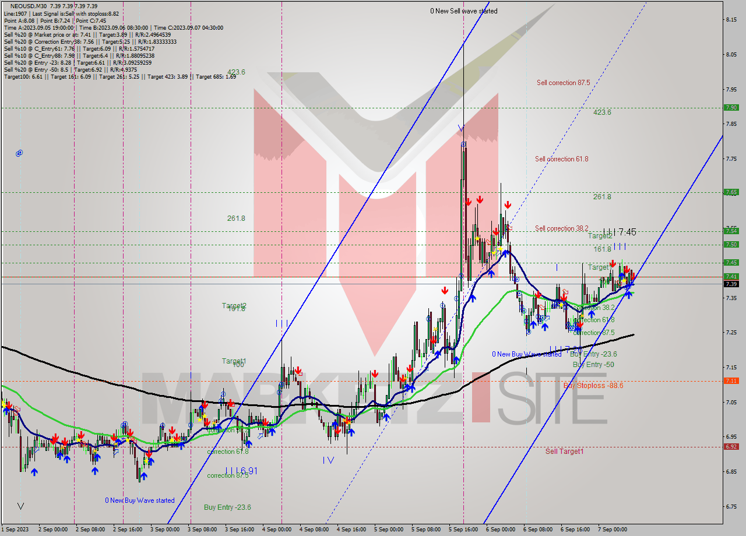Click the '0 New Sell wave started' label
This screenshot has height=536, width=746.
pos(464,11)
